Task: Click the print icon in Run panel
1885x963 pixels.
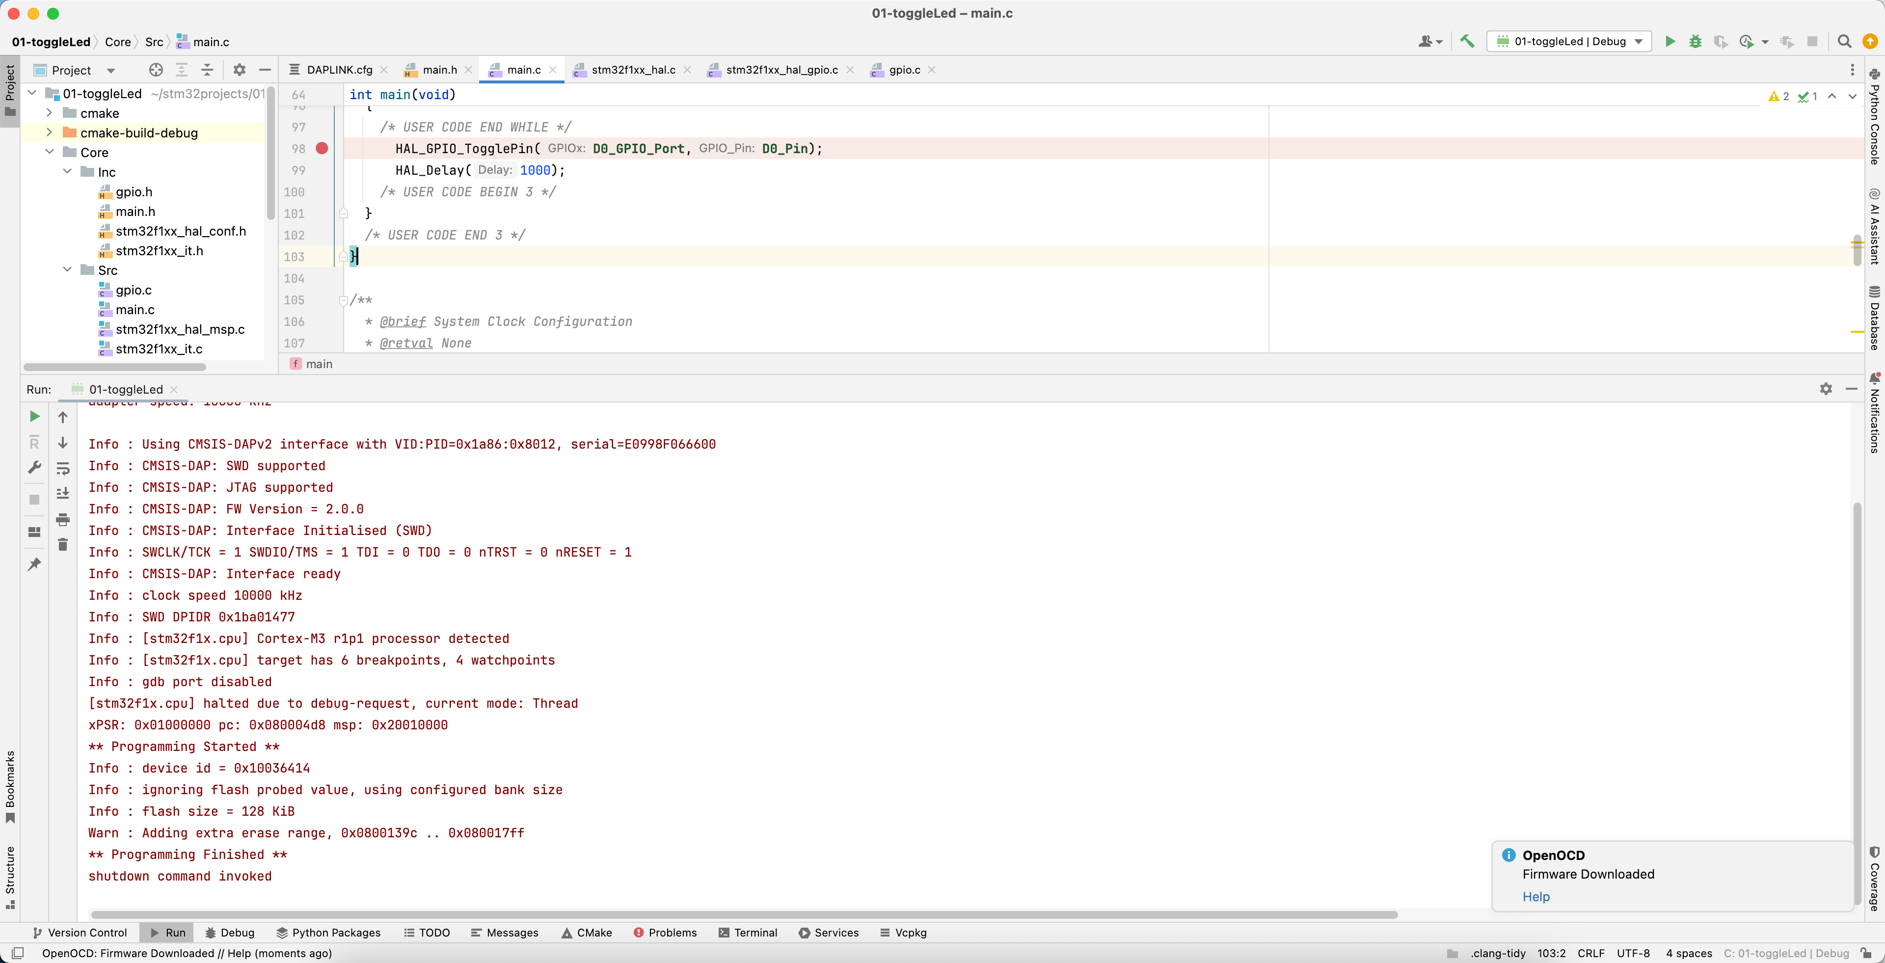Action: pyautogui.click(x=63, y=520)
